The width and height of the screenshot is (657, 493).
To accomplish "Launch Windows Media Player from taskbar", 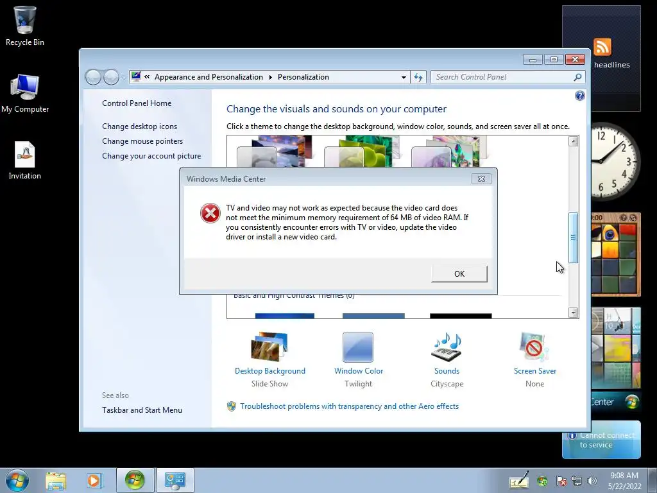I will point(94,480).
